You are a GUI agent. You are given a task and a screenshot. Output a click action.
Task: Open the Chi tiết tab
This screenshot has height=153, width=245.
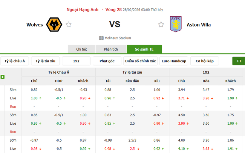click(x=81, y=49)
